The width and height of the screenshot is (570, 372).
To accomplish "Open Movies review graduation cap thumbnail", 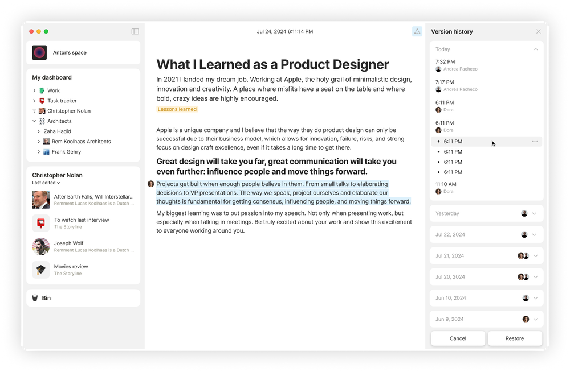I will (x=40, y=270).
